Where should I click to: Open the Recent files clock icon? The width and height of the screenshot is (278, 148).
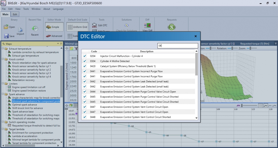(x=35, y=29)
